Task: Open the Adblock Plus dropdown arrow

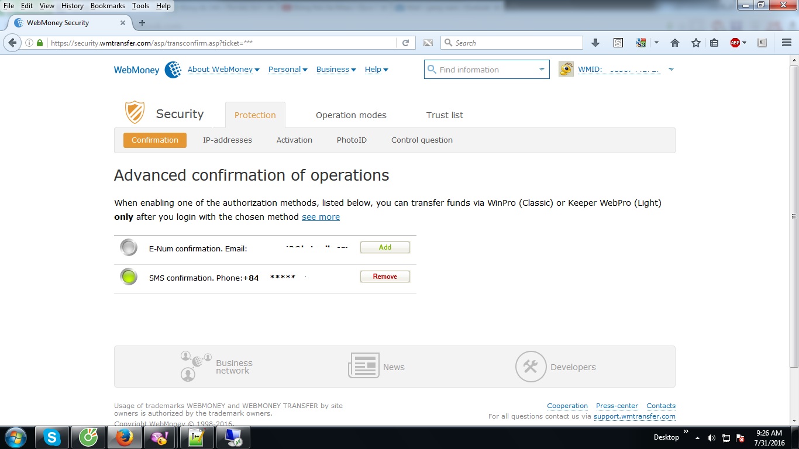Action: pos(745,43)
